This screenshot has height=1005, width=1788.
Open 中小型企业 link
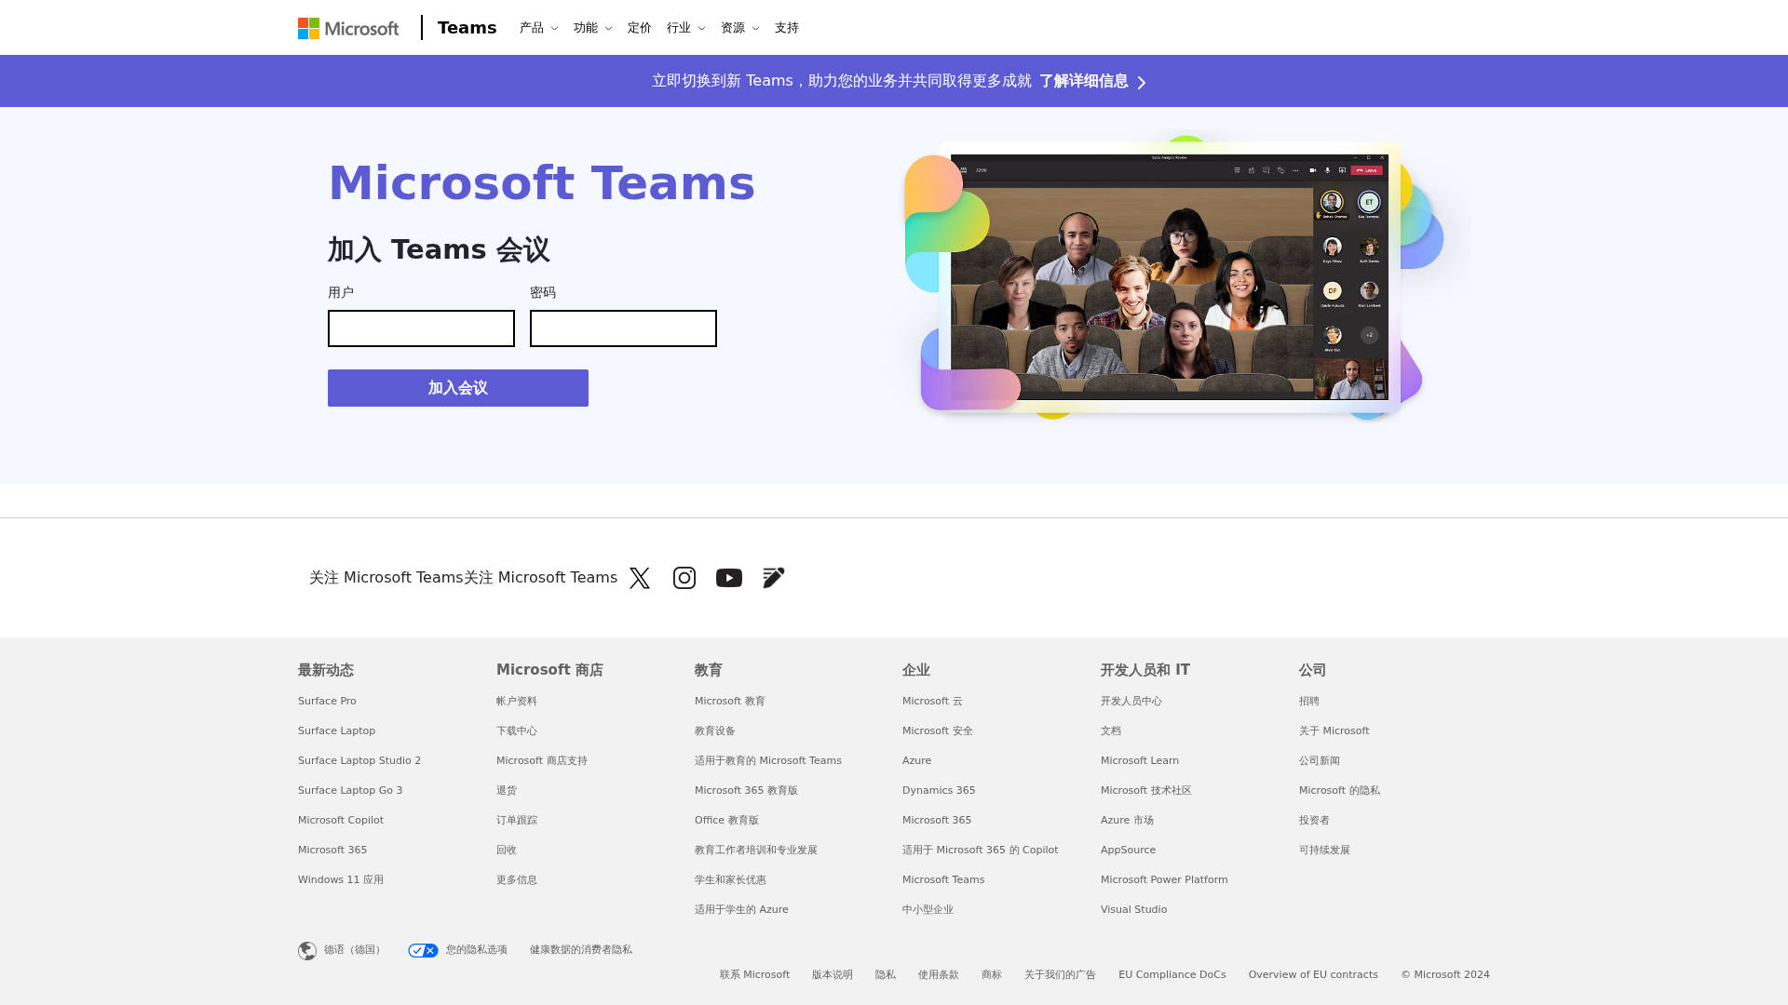pos(928,909)
